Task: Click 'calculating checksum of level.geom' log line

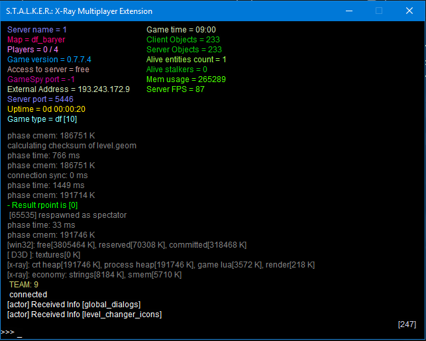Action: pyautogui.click(x=72, y=146)
